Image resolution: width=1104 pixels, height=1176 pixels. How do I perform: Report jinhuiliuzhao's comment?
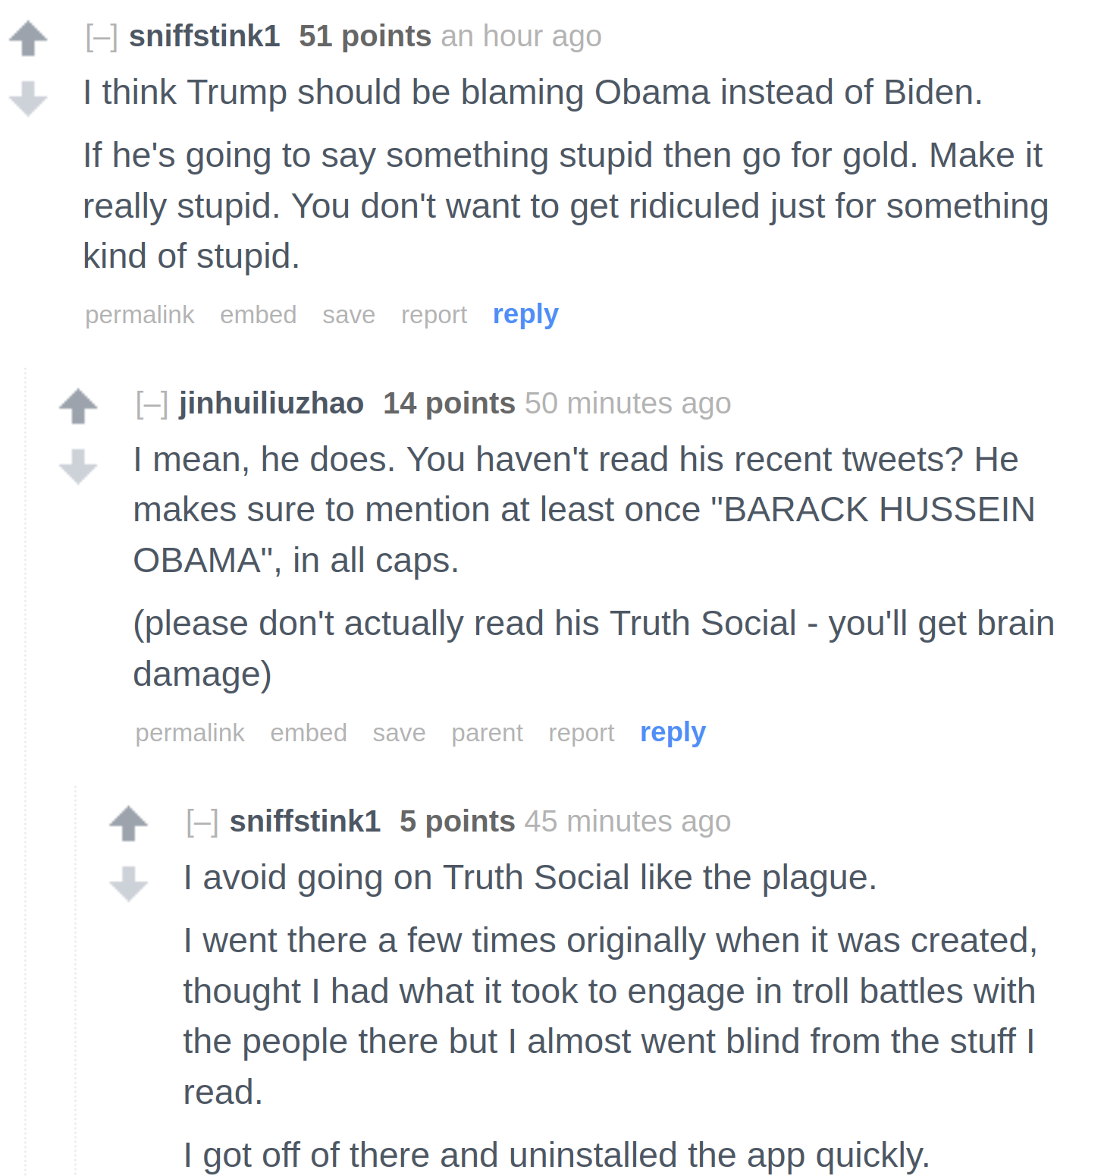(581, 733)
